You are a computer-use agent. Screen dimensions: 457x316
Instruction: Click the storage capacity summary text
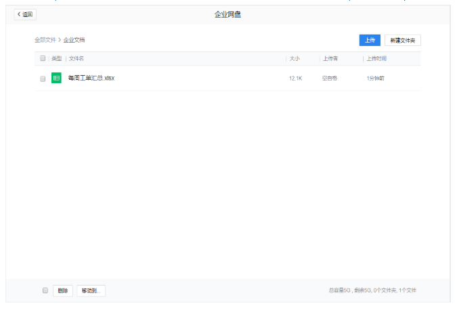(372, 290)
